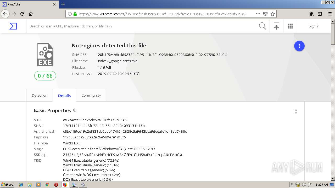Select the VirusTotal browser tab
Image resolution: width=335 pixels, height=188 pixels.
coord(29,4)
